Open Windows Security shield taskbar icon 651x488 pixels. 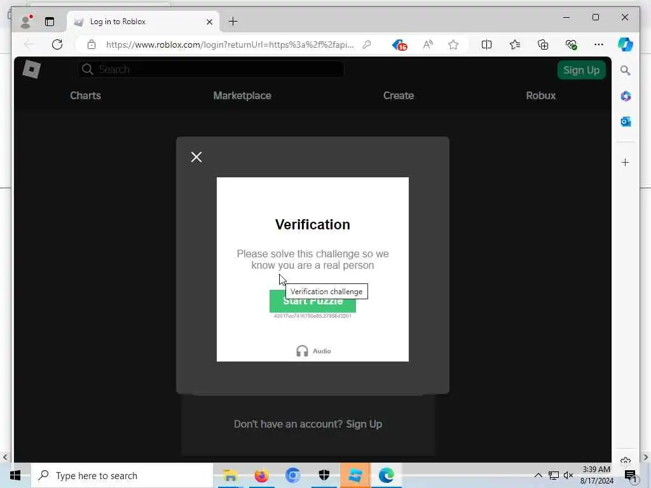[324, 475]
